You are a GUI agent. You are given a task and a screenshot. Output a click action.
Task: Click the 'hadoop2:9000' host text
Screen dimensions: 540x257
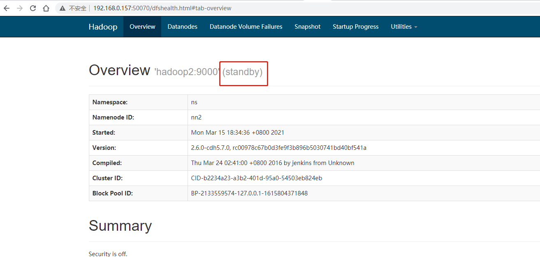click(188, 72)
